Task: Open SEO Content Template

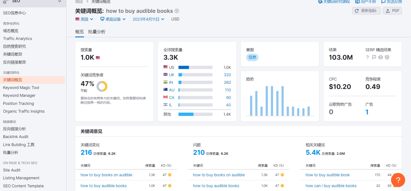Action: click(x=23, y=186)
